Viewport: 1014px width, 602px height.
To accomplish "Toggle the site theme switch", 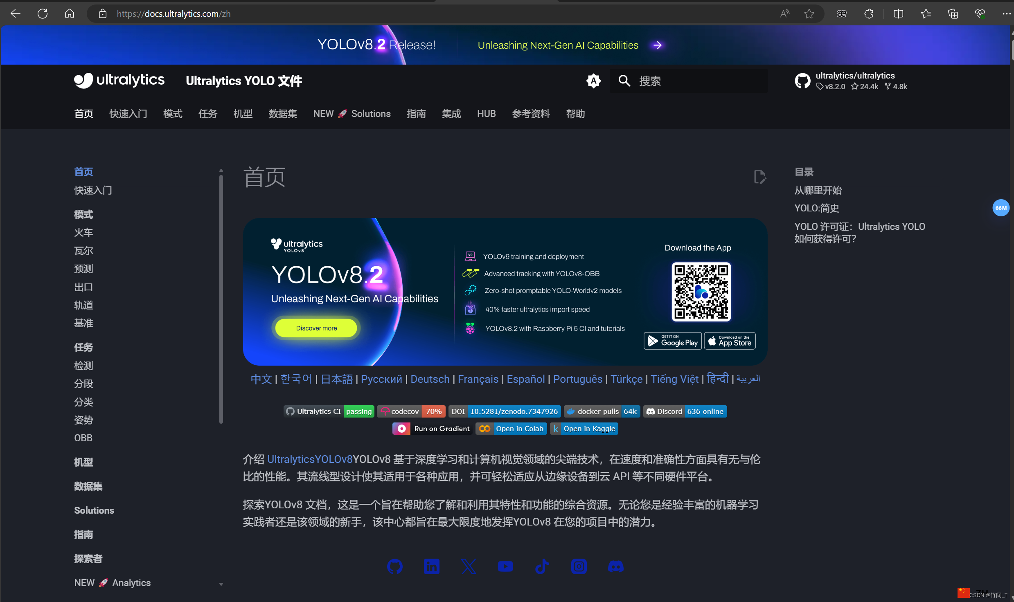I will 593,81.
